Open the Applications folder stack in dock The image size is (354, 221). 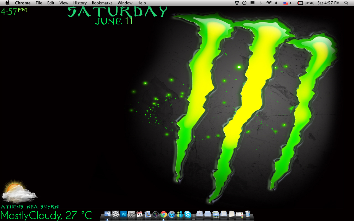pyautogui.click(x=199, y=214)
